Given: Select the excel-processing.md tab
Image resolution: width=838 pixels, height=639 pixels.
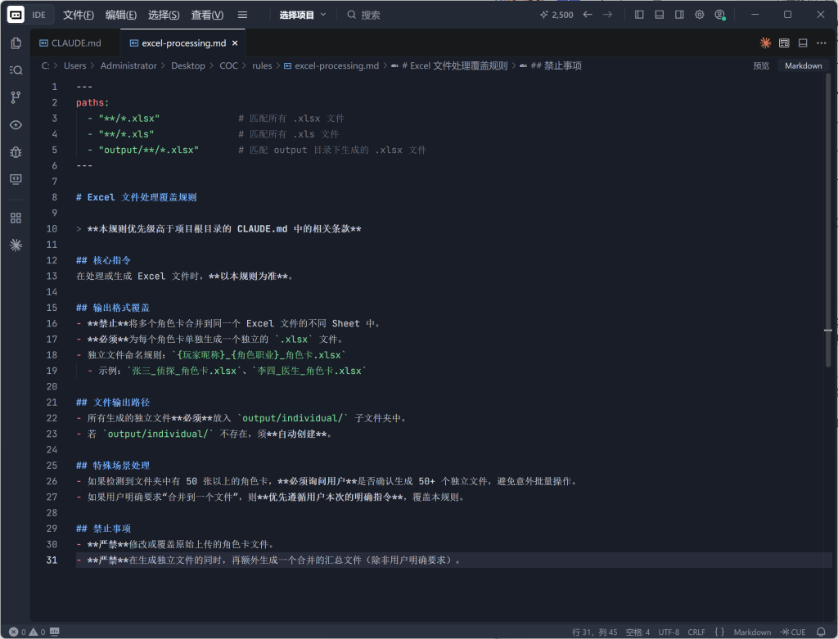Looking at the screenshot, I should click(184, 43).
